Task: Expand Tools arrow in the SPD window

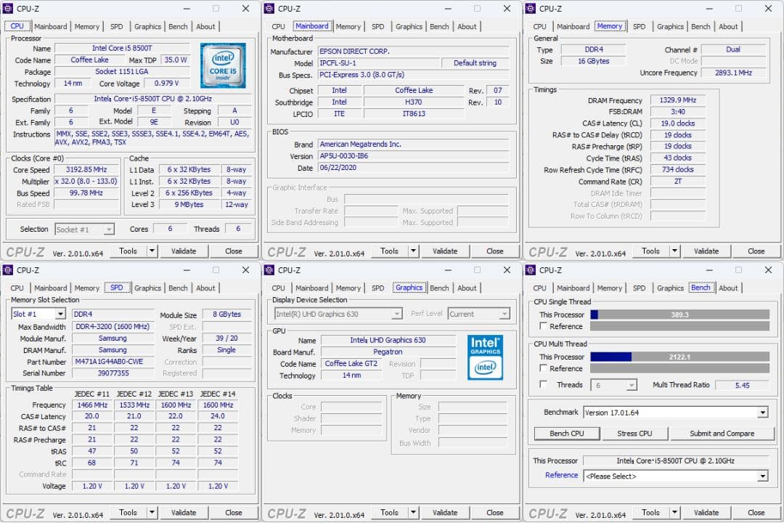Action: (x=152, y=513)
